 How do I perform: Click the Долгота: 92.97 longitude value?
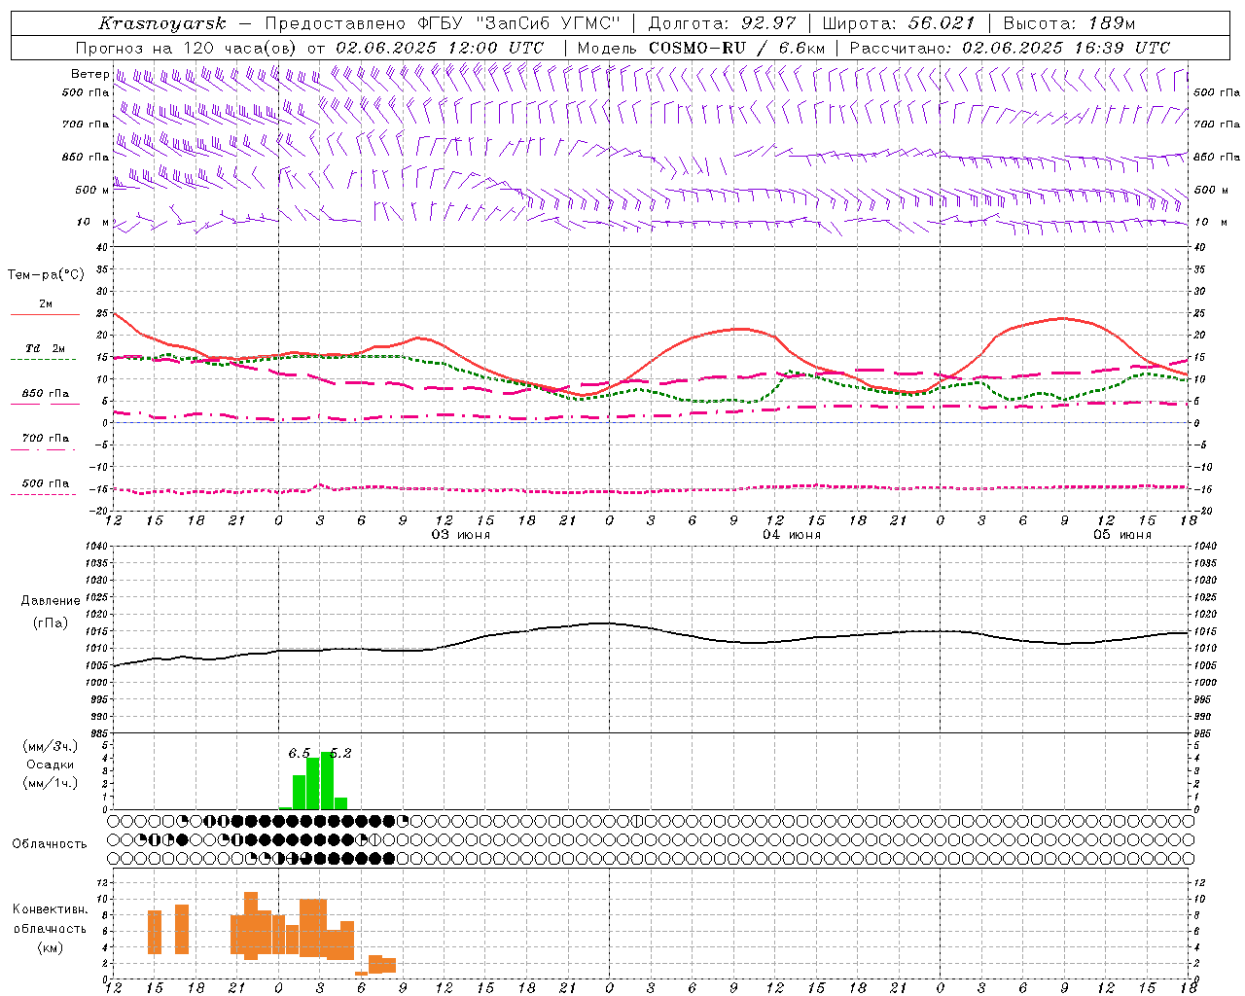[722, 23]
